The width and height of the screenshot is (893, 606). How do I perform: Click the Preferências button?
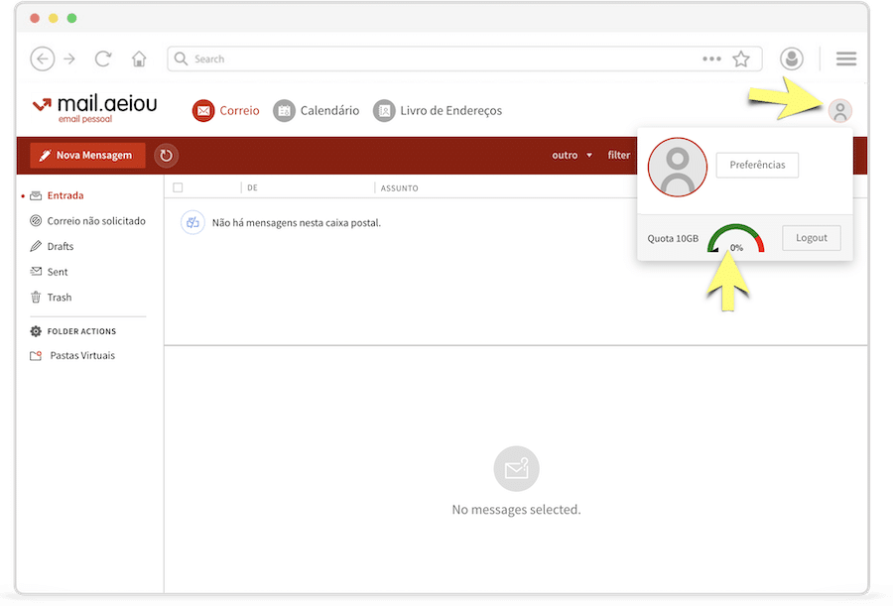point(757,165)
